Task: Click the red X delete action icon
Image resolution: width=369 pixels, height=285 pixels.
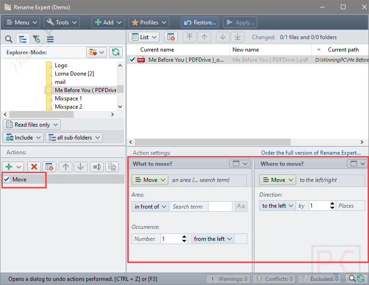Action: (34, 167)
